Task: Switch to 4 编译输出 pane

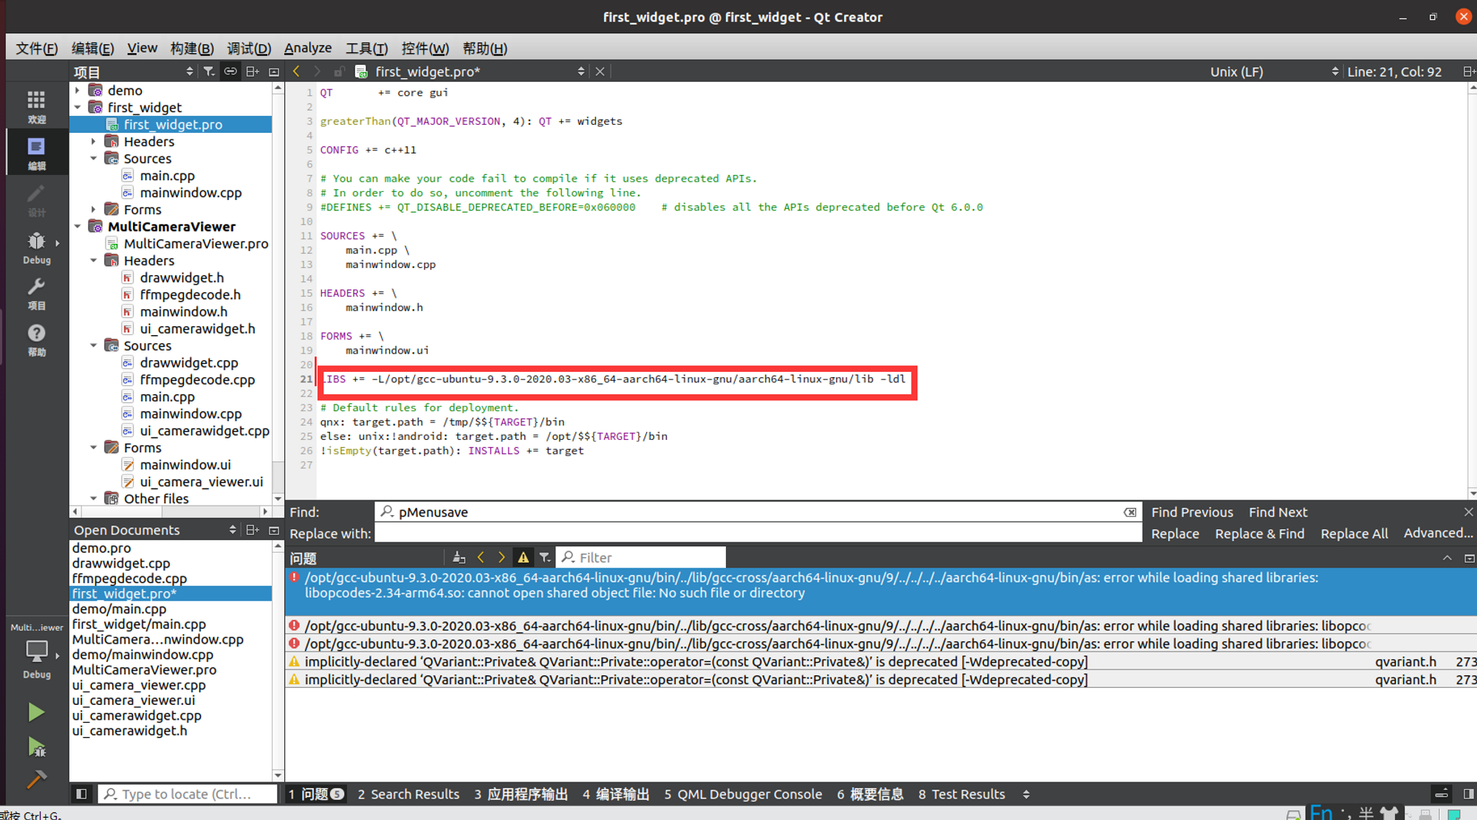Action: pyautogui.click(x=616, y=794)
